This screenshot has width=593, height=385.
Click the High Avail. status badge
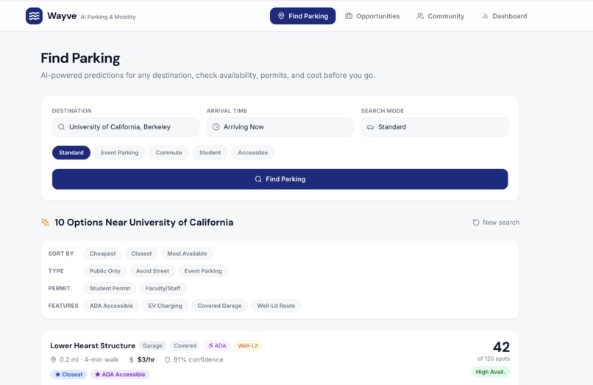(490, 372)
